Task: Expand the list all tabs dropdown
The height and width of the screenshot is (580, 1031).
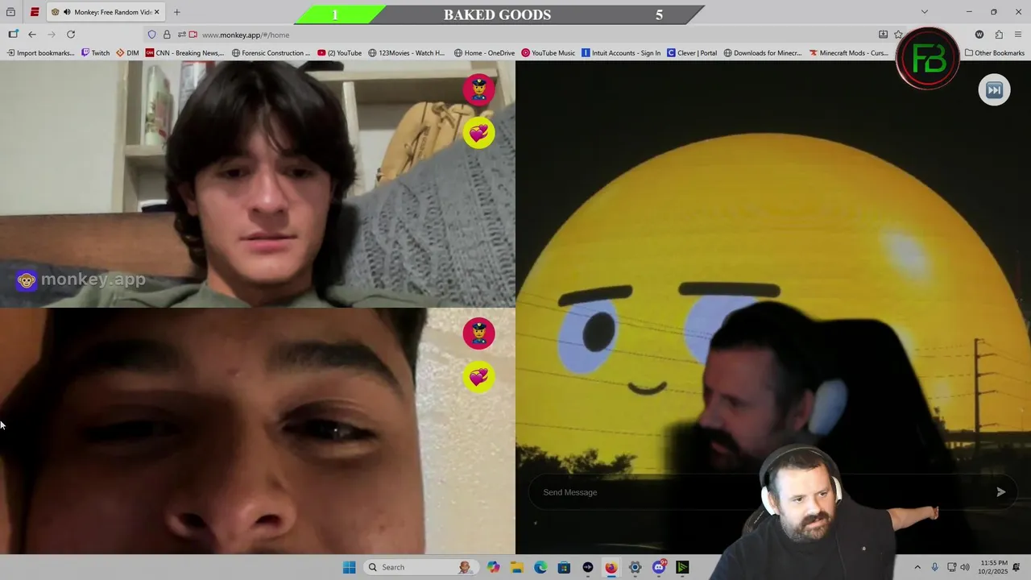Action: coord(924,12)
